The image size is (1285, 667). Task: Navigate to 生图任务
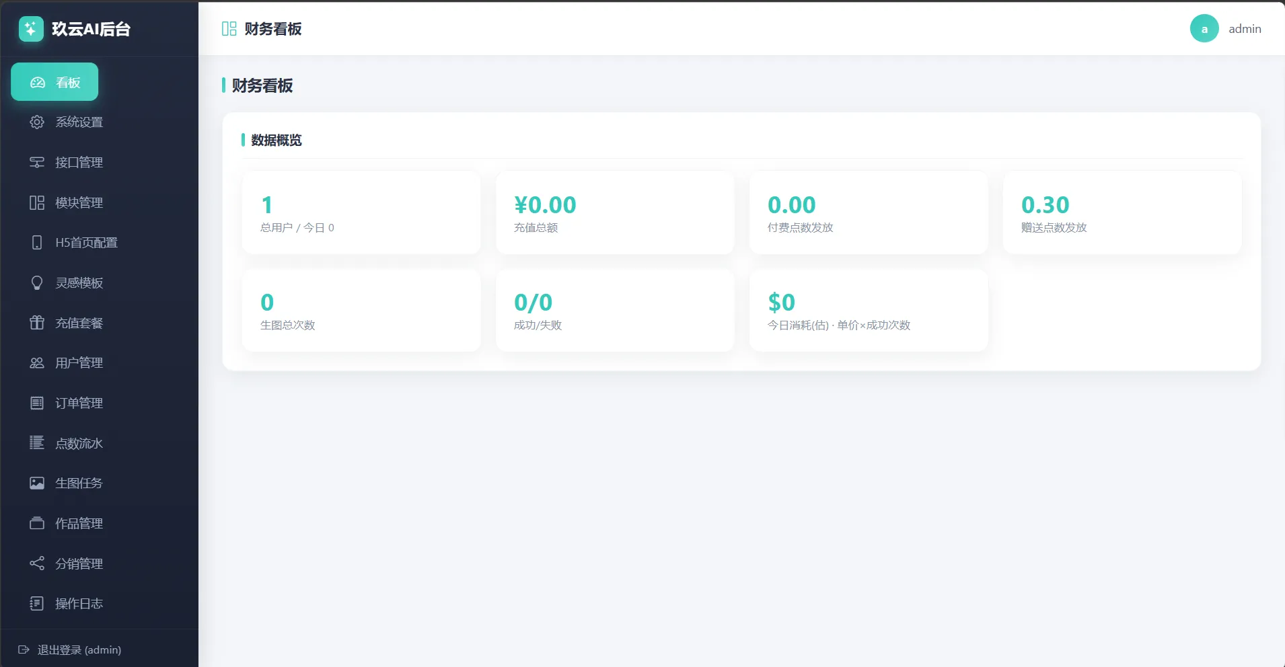(79, 483)
